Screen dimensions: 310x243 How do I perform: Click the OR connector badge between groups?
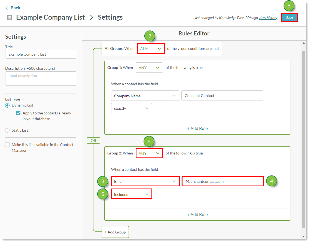click(93, 141)
